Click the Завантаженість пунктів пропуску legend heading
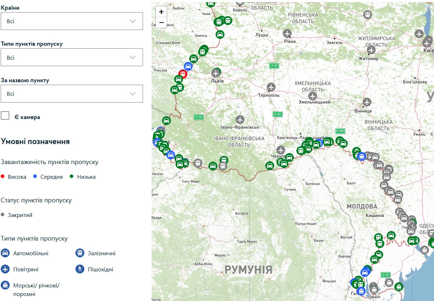Viewport: 434px width, 301px height. pyautogui.click(x=49, y=162)
